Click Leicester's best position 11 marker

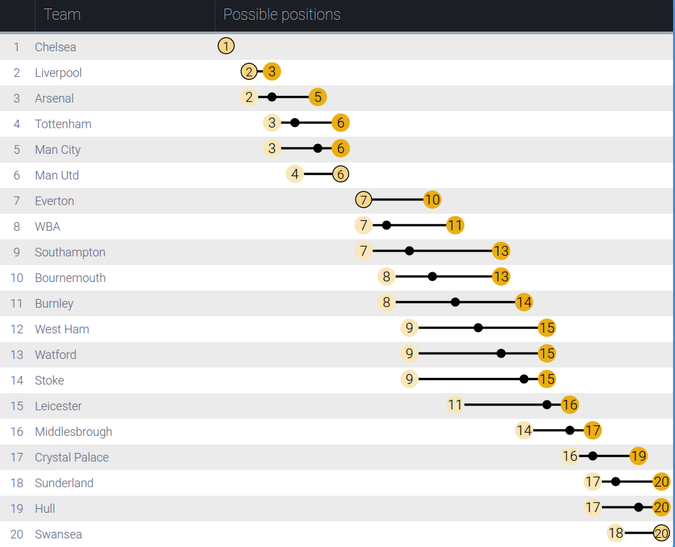tap(455, 405)
